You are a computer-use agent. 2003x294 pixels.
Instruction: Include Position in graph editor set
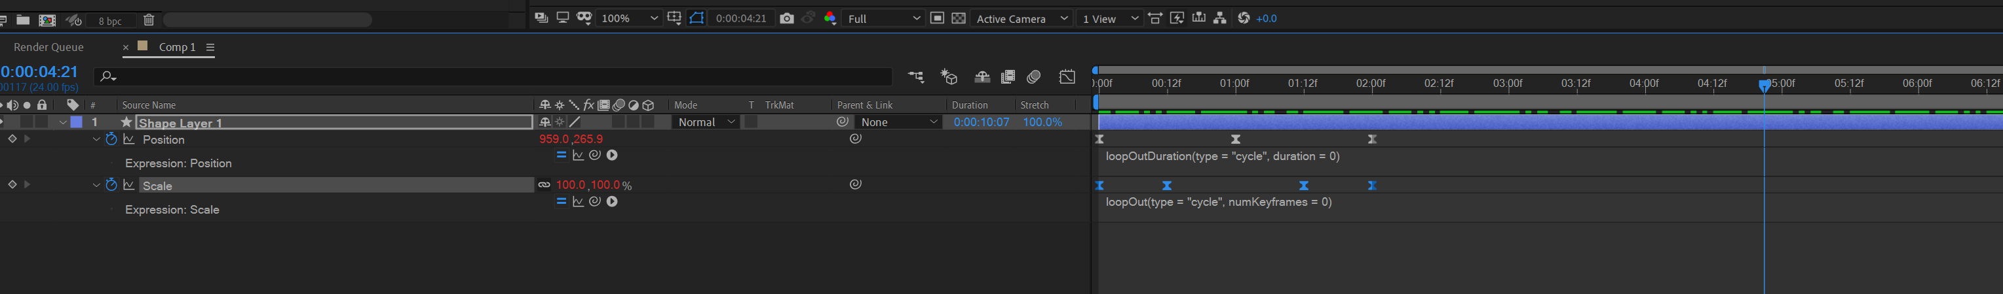pyautogui.click(x=129, y=140)
